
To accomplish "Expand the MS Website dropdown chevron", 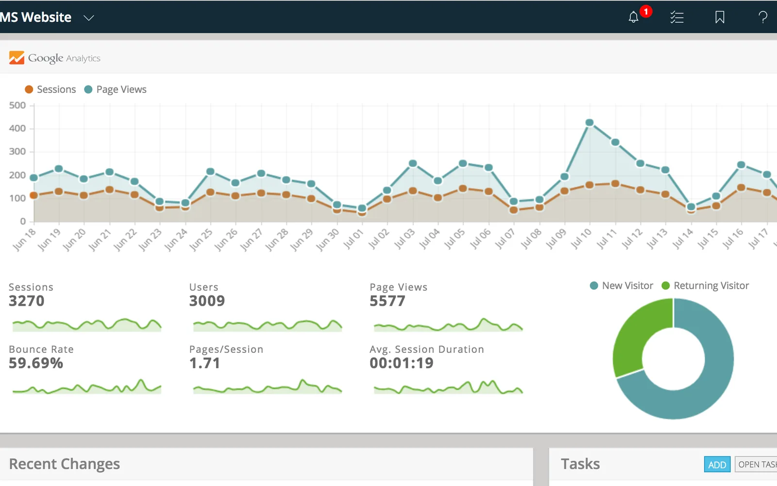I will coord(88,18).
